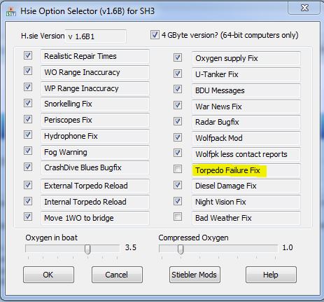The image size is (324, 302).
Task: Uncheck the 4 GByte version checkbox
Action: (155, 35)
